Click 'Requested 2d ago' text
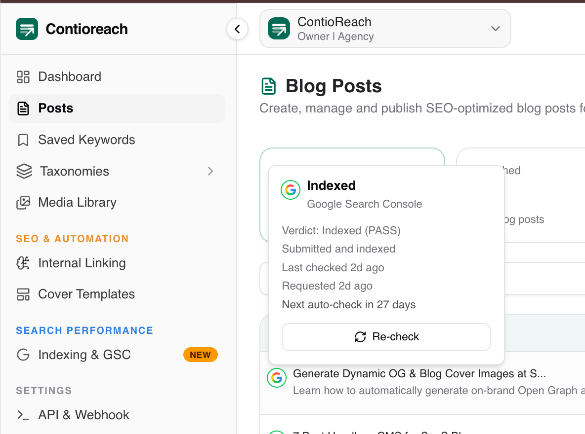This screenshot has height=434, width=585. coord(327,286)
